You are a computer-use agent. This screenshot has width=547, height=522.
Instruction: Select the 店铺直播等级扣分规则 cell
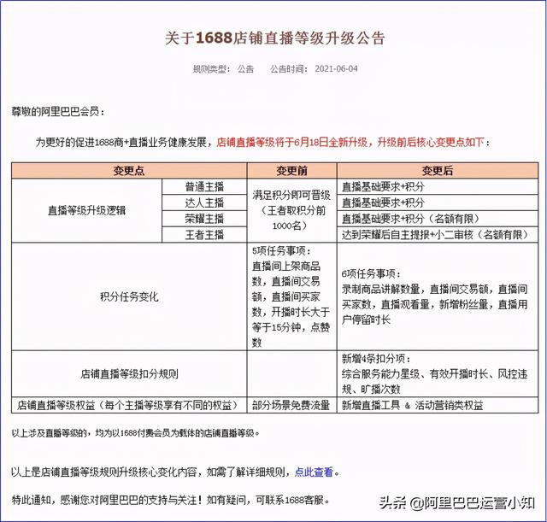point(129,374)
